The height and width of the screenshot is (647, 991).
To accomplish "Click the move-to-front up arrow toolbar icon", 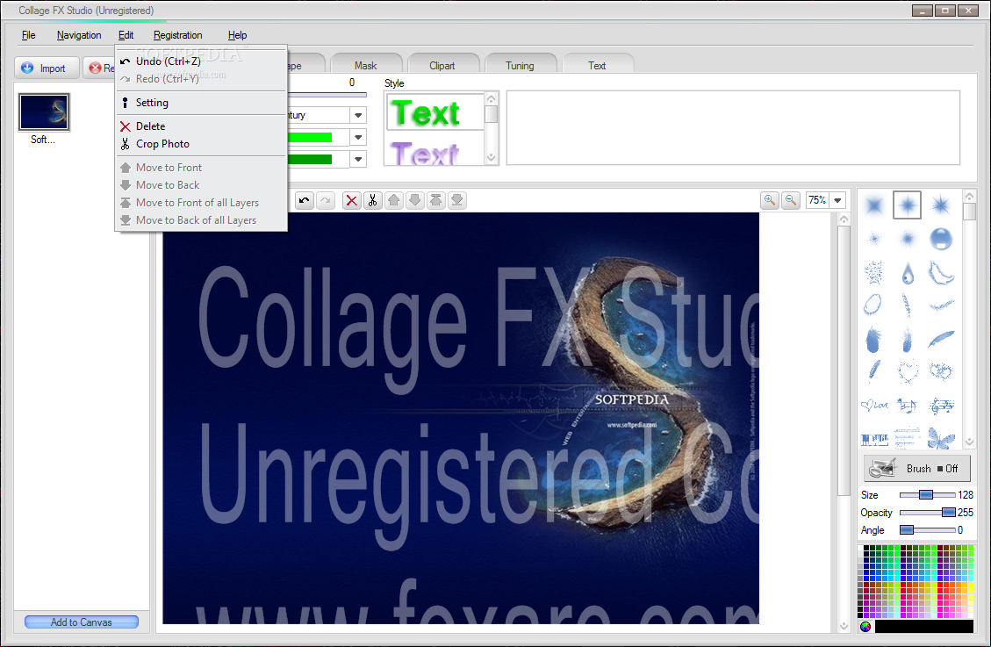I will (x=394, y=201).
